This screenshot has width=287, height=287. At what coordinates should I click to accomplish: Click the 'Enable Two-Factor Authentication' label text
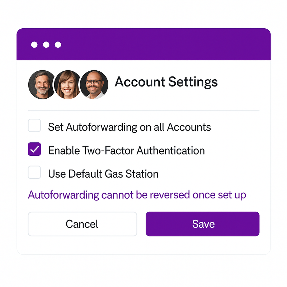(x=126, y=151)
